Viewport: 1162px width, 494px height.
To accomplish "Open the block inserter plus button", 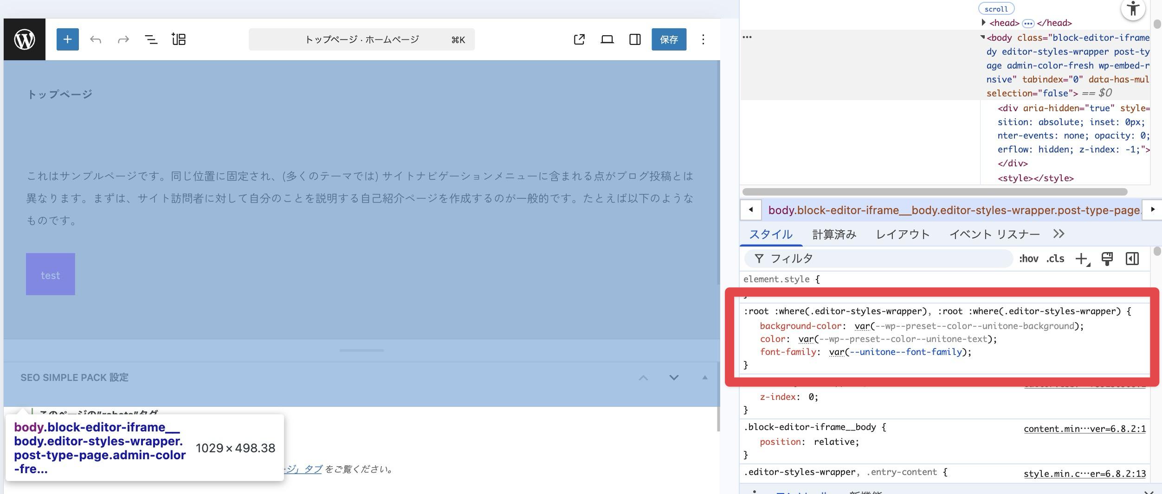I will 67,39.
